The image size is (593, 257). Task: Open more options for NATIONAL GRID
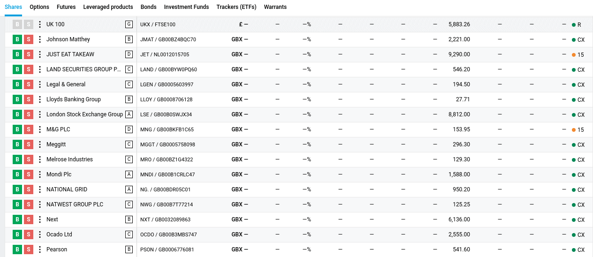(x=40, y=189)
